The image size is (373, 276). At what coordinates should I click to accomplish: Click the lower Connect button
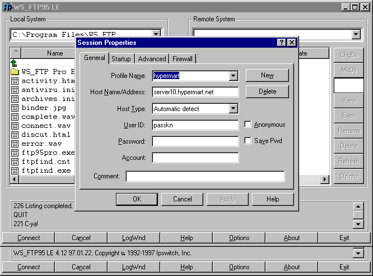[29, 267]
